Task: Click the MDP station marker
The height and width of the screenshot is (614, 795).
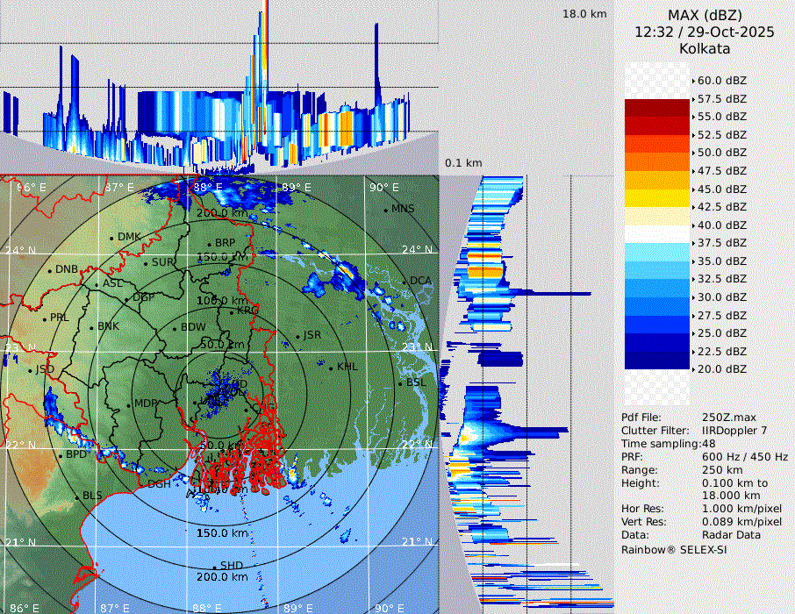Action: click(x=129, y=404)
